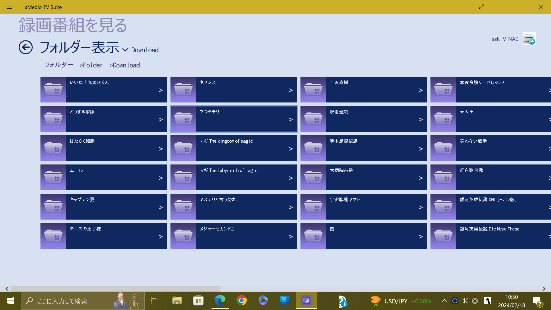Click the horizontal scrollbar thumb
This screenshot has height=310, width=551.
[x=116, y=288]
